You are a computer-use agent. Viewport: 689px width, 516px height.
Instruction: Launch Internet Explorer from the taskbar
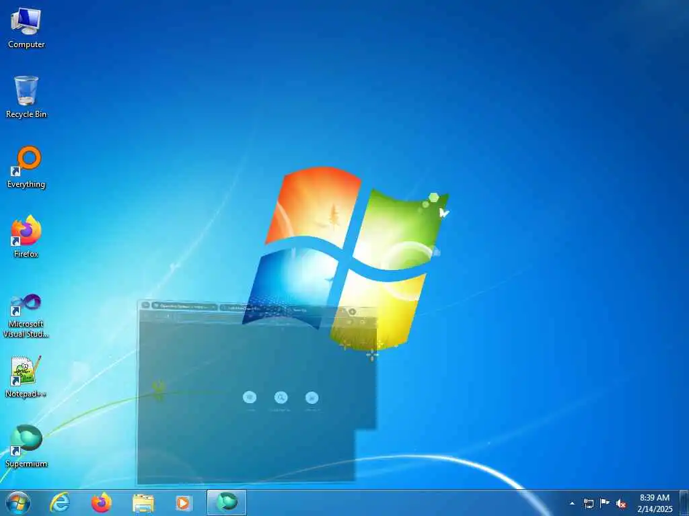60,503
